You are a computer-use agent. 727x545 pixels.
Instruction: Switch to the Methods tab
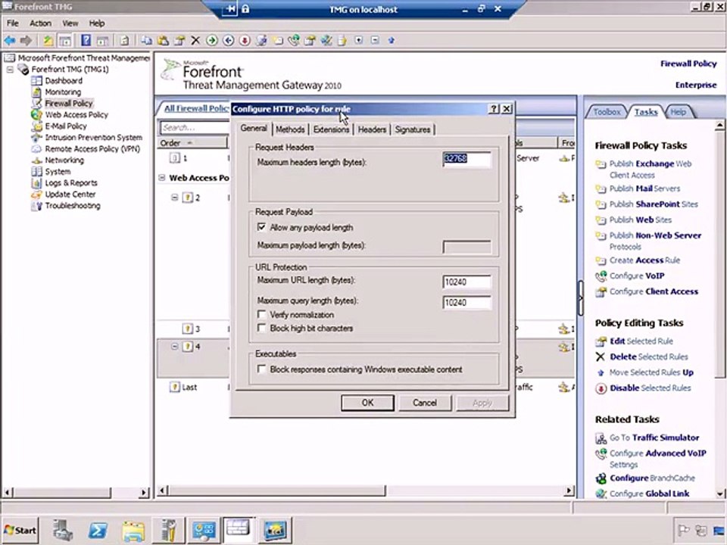pos(290,129)
